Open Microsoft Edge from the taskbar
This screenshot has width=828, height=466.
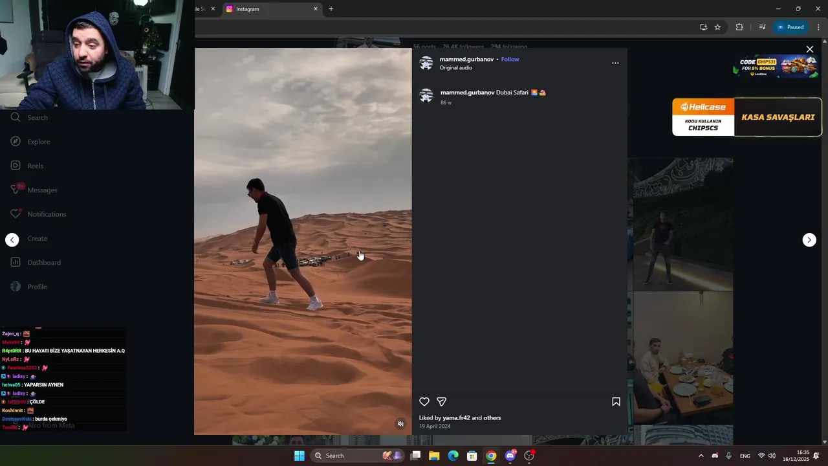[x=453, y=456]
